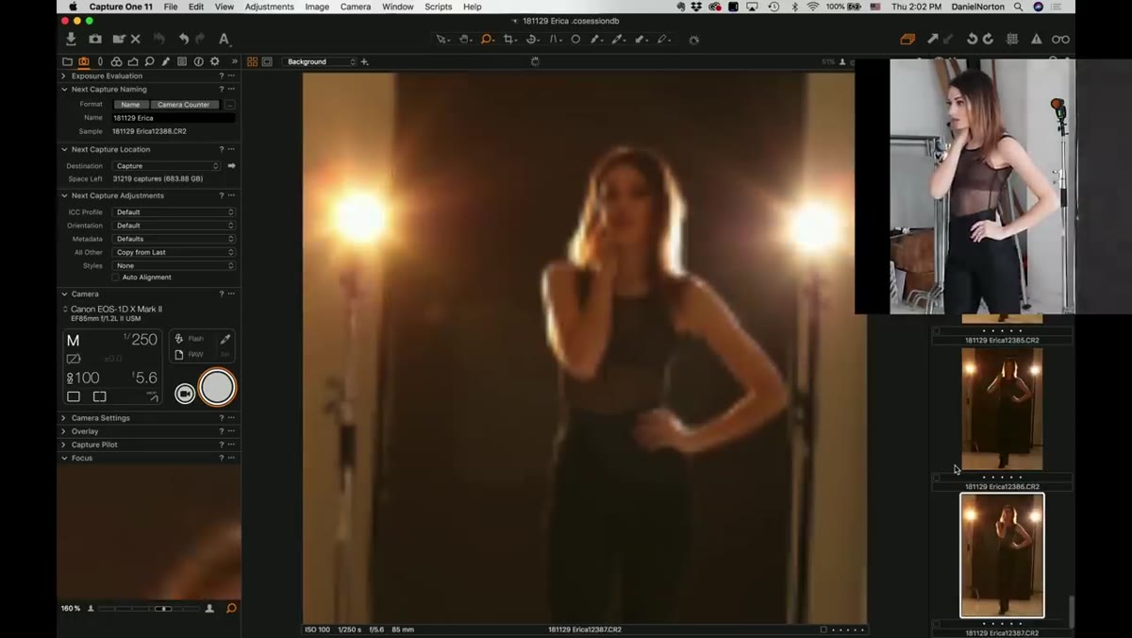The image size is (1132, 638).
Task: Adjust the Focus zoom slider
Action: (x=163, y=609)
